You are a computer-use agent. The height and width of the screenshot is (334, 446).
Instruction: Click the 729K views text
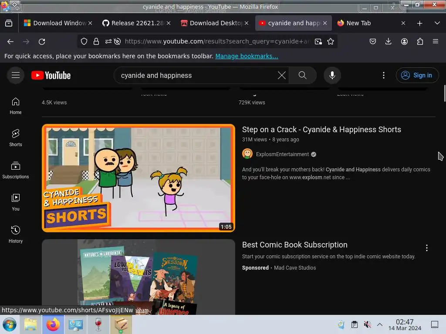coord(252,103)
